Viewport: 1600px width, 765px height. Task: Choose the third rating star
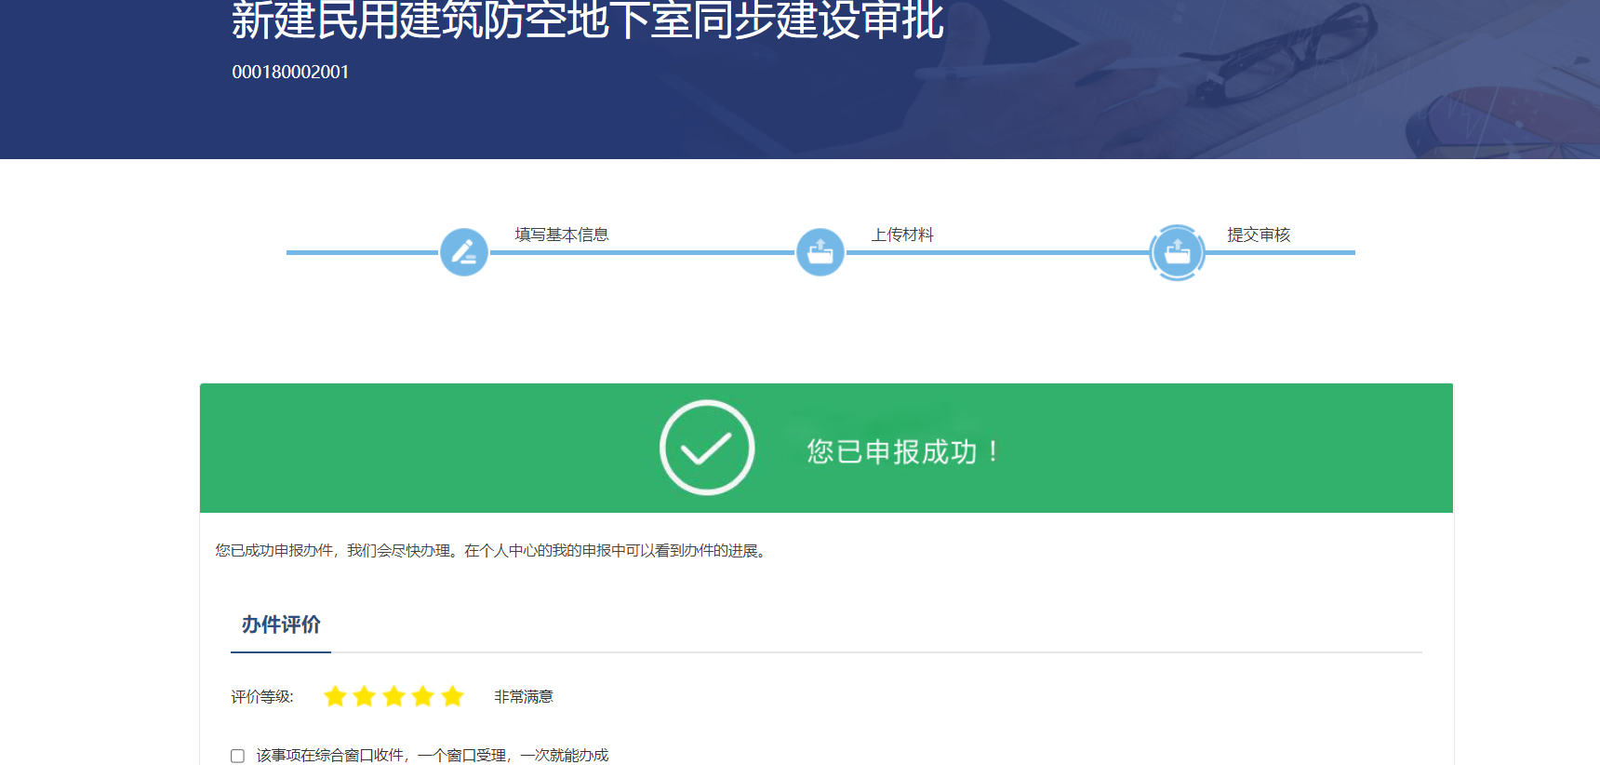394,696
